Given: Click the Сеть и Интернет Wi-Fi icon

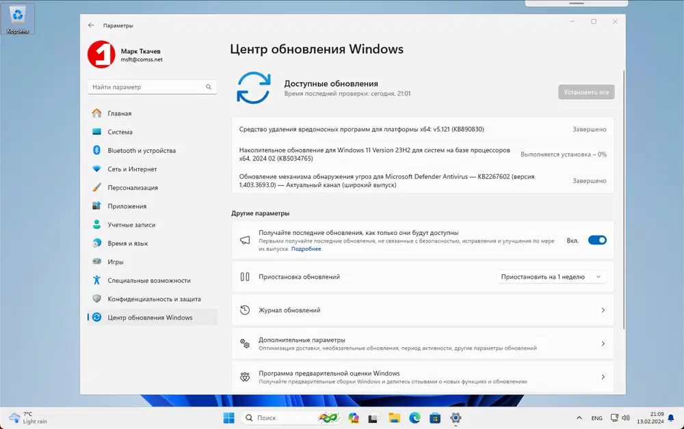Looking at the screenshot, I should point(96,169).
